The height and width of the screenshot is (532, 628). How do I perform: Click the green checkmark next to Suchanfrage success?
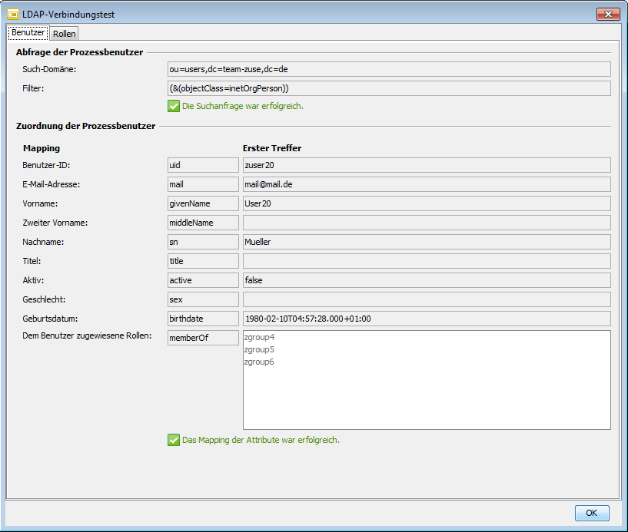174,106
